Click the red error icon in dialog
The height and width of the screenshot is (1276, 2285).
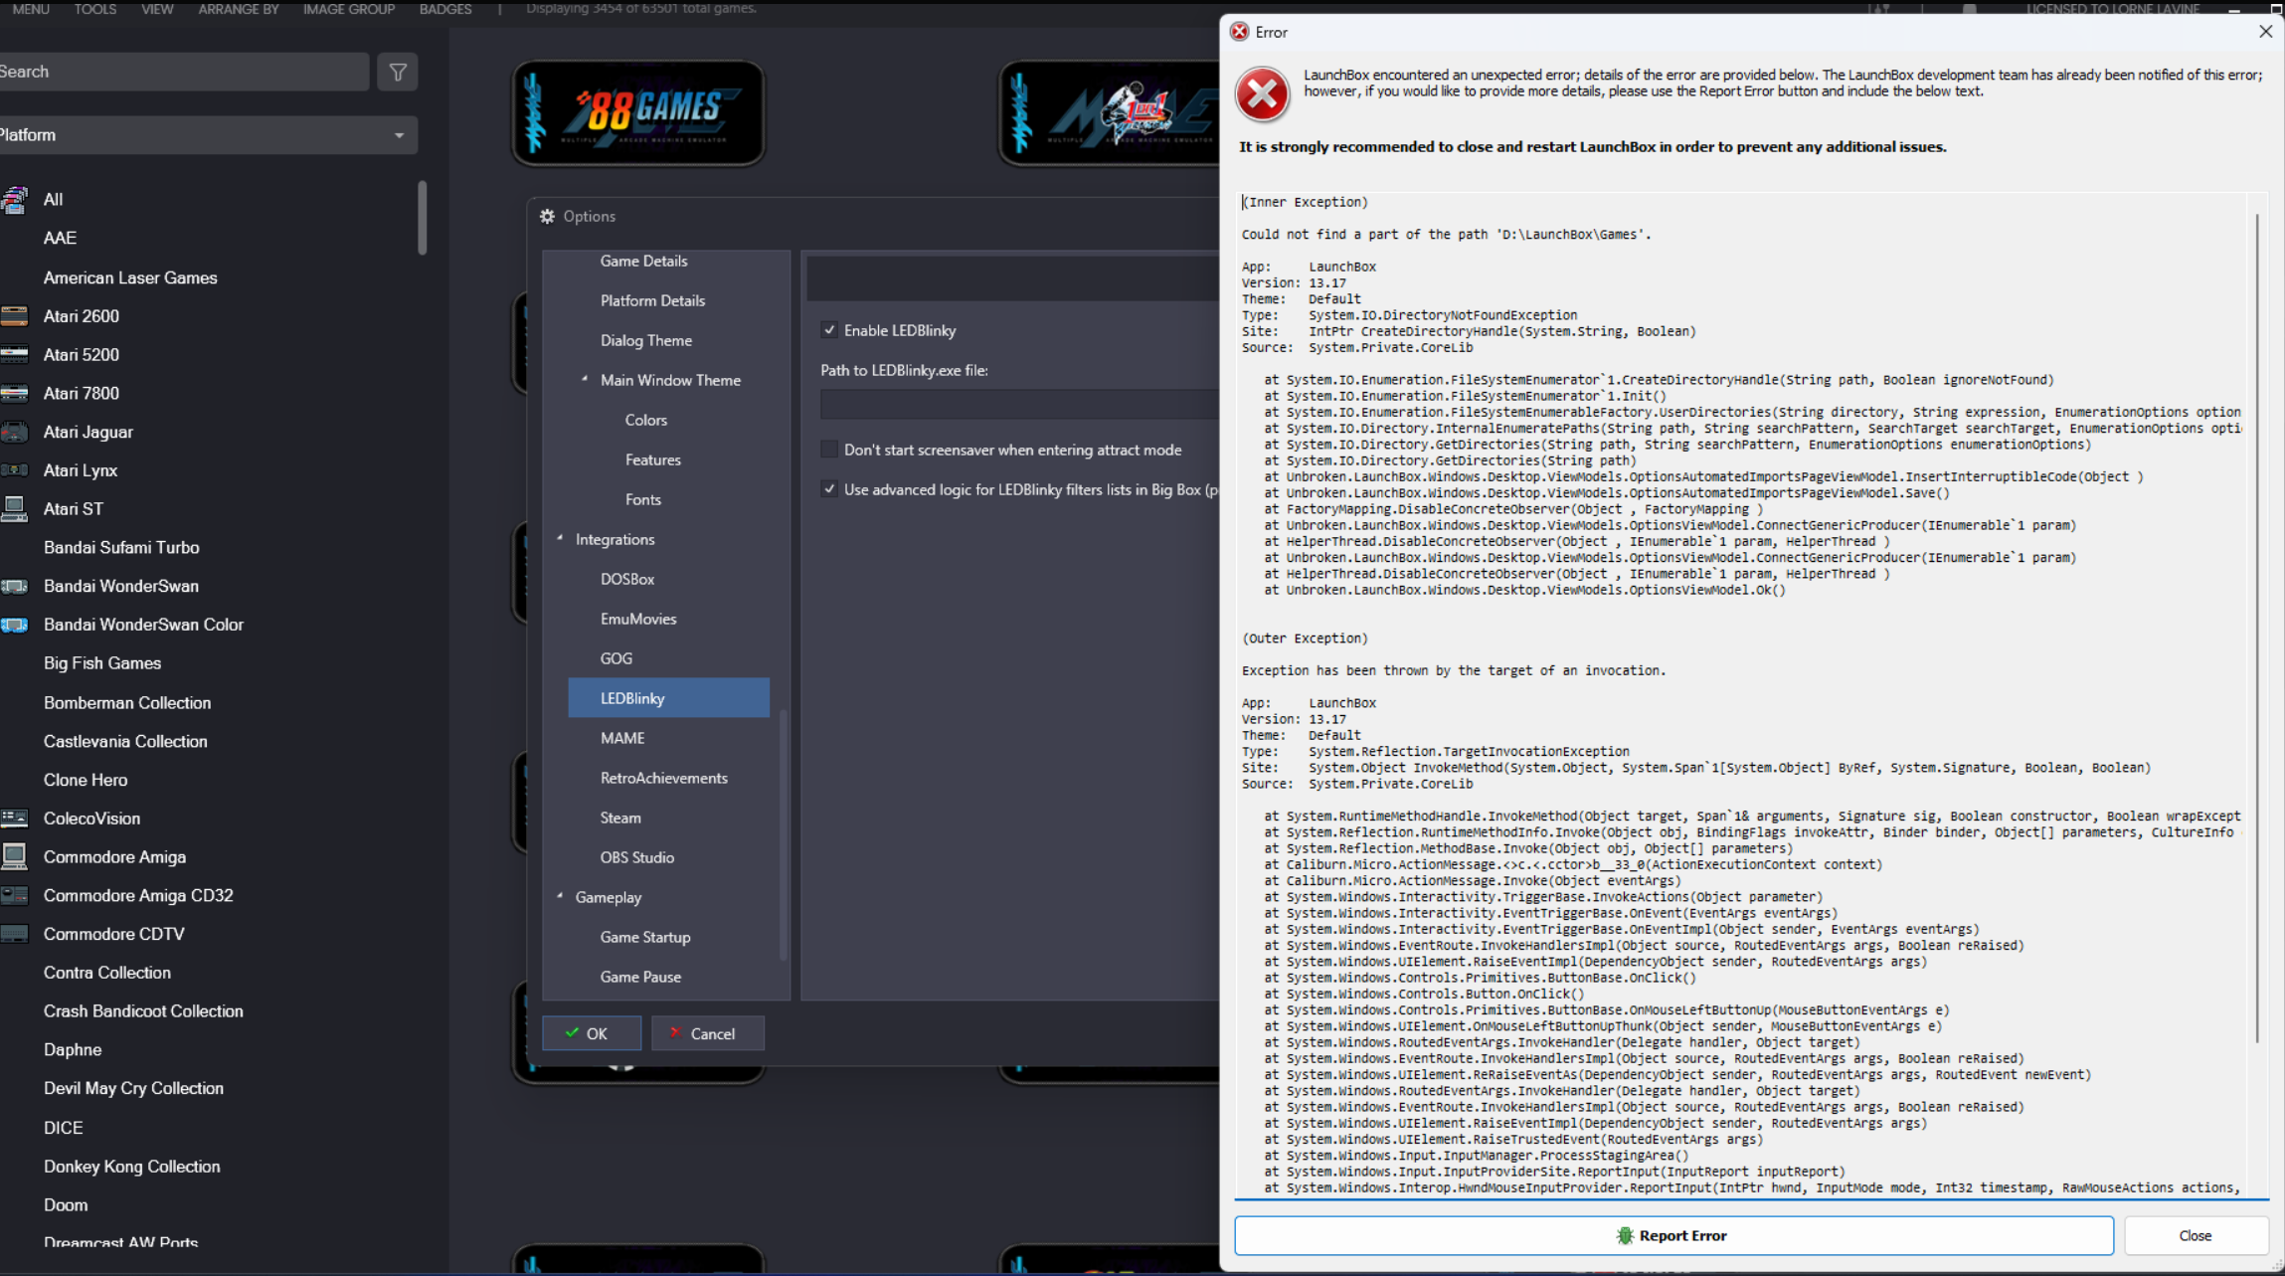click(1262, 94)
